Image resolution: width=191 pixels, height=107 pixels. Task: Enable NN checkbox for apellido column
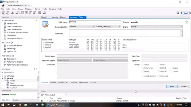click(x=92, y=47)
